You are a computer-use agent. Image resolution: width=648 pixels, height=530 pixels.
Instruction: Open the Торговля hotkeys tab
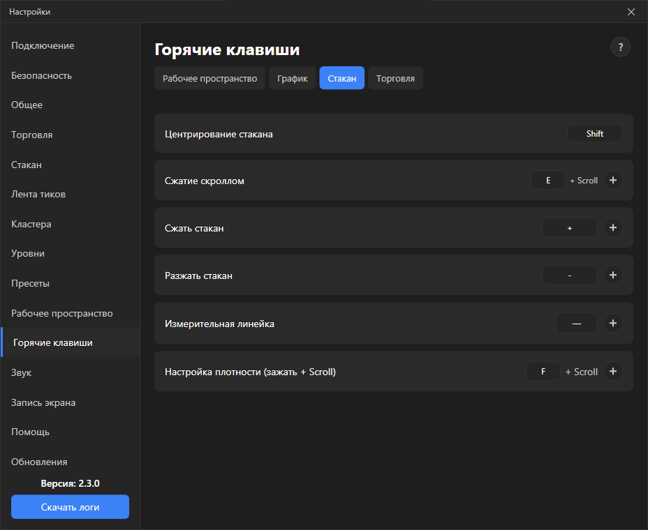point(395,78)
